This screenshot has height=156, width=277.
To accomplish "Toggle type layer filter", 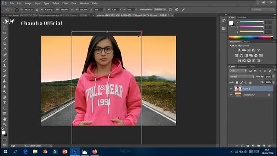I will tap(260, 71).
